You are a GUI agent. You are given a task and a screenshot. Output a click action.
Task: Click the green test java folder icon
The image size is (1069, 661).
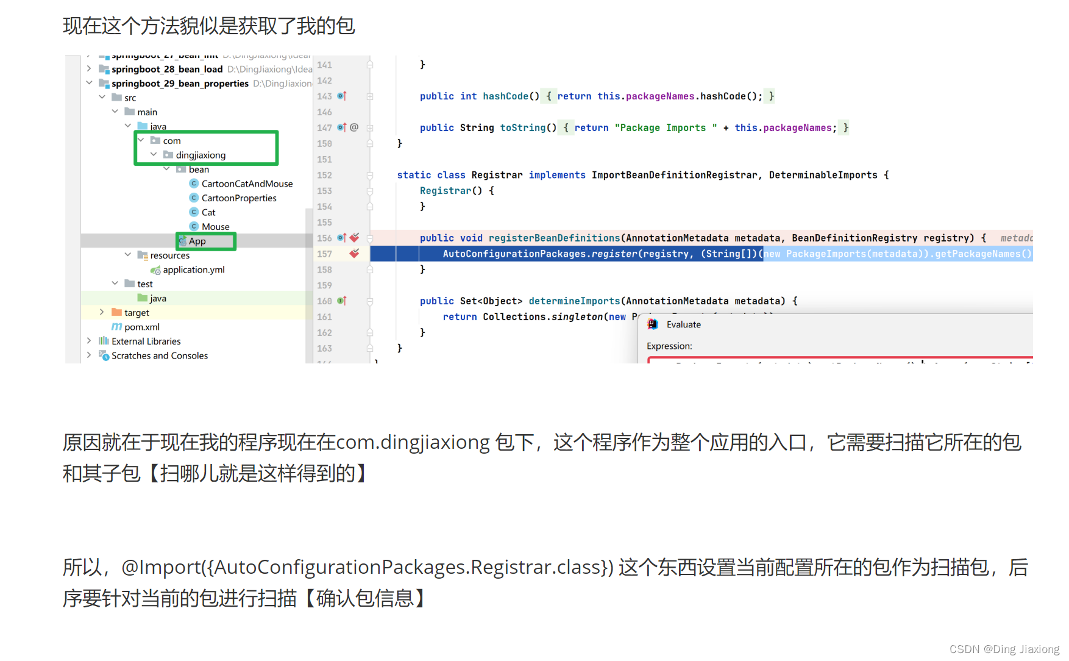click(143, 298)
